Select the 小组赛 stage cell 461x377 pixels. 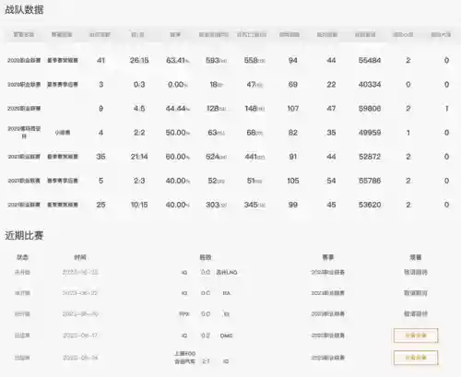[63, 133]
